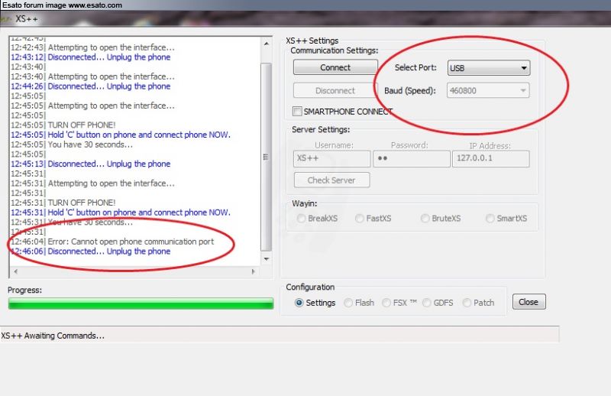The width and height of the screenshot is (611, 396).
Task: Open the Baud Speed 460800 dropdown
Action: (488, 90)
